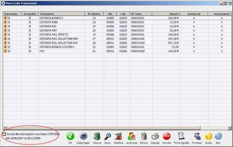Image resolution: width=233 pixels, height=147 pixels.
Task: Open the Firma digitale icon
Action: (x=181, y=136)
